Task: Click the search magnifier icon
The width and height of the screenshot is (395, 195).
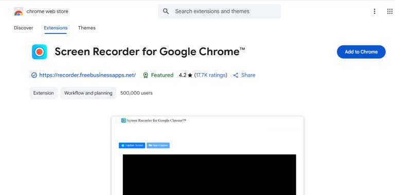Action: tap(166, 11)
